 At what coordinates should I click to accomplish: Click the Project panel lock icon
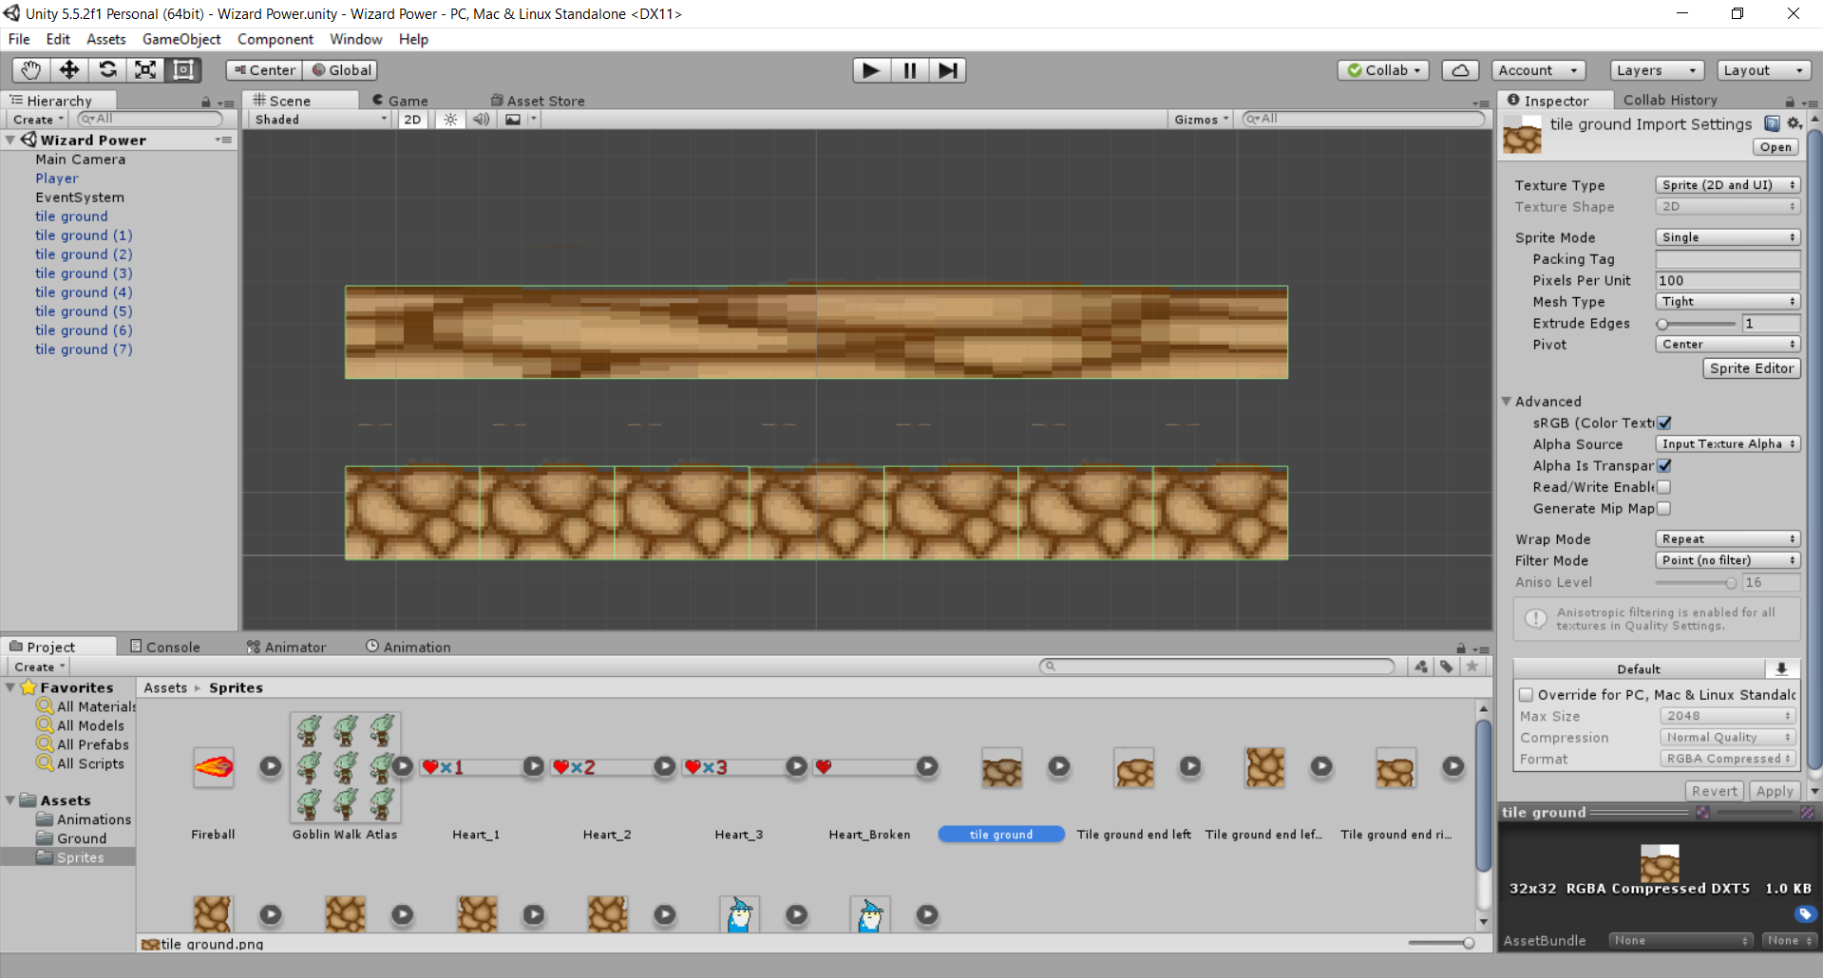(1461, 648)
